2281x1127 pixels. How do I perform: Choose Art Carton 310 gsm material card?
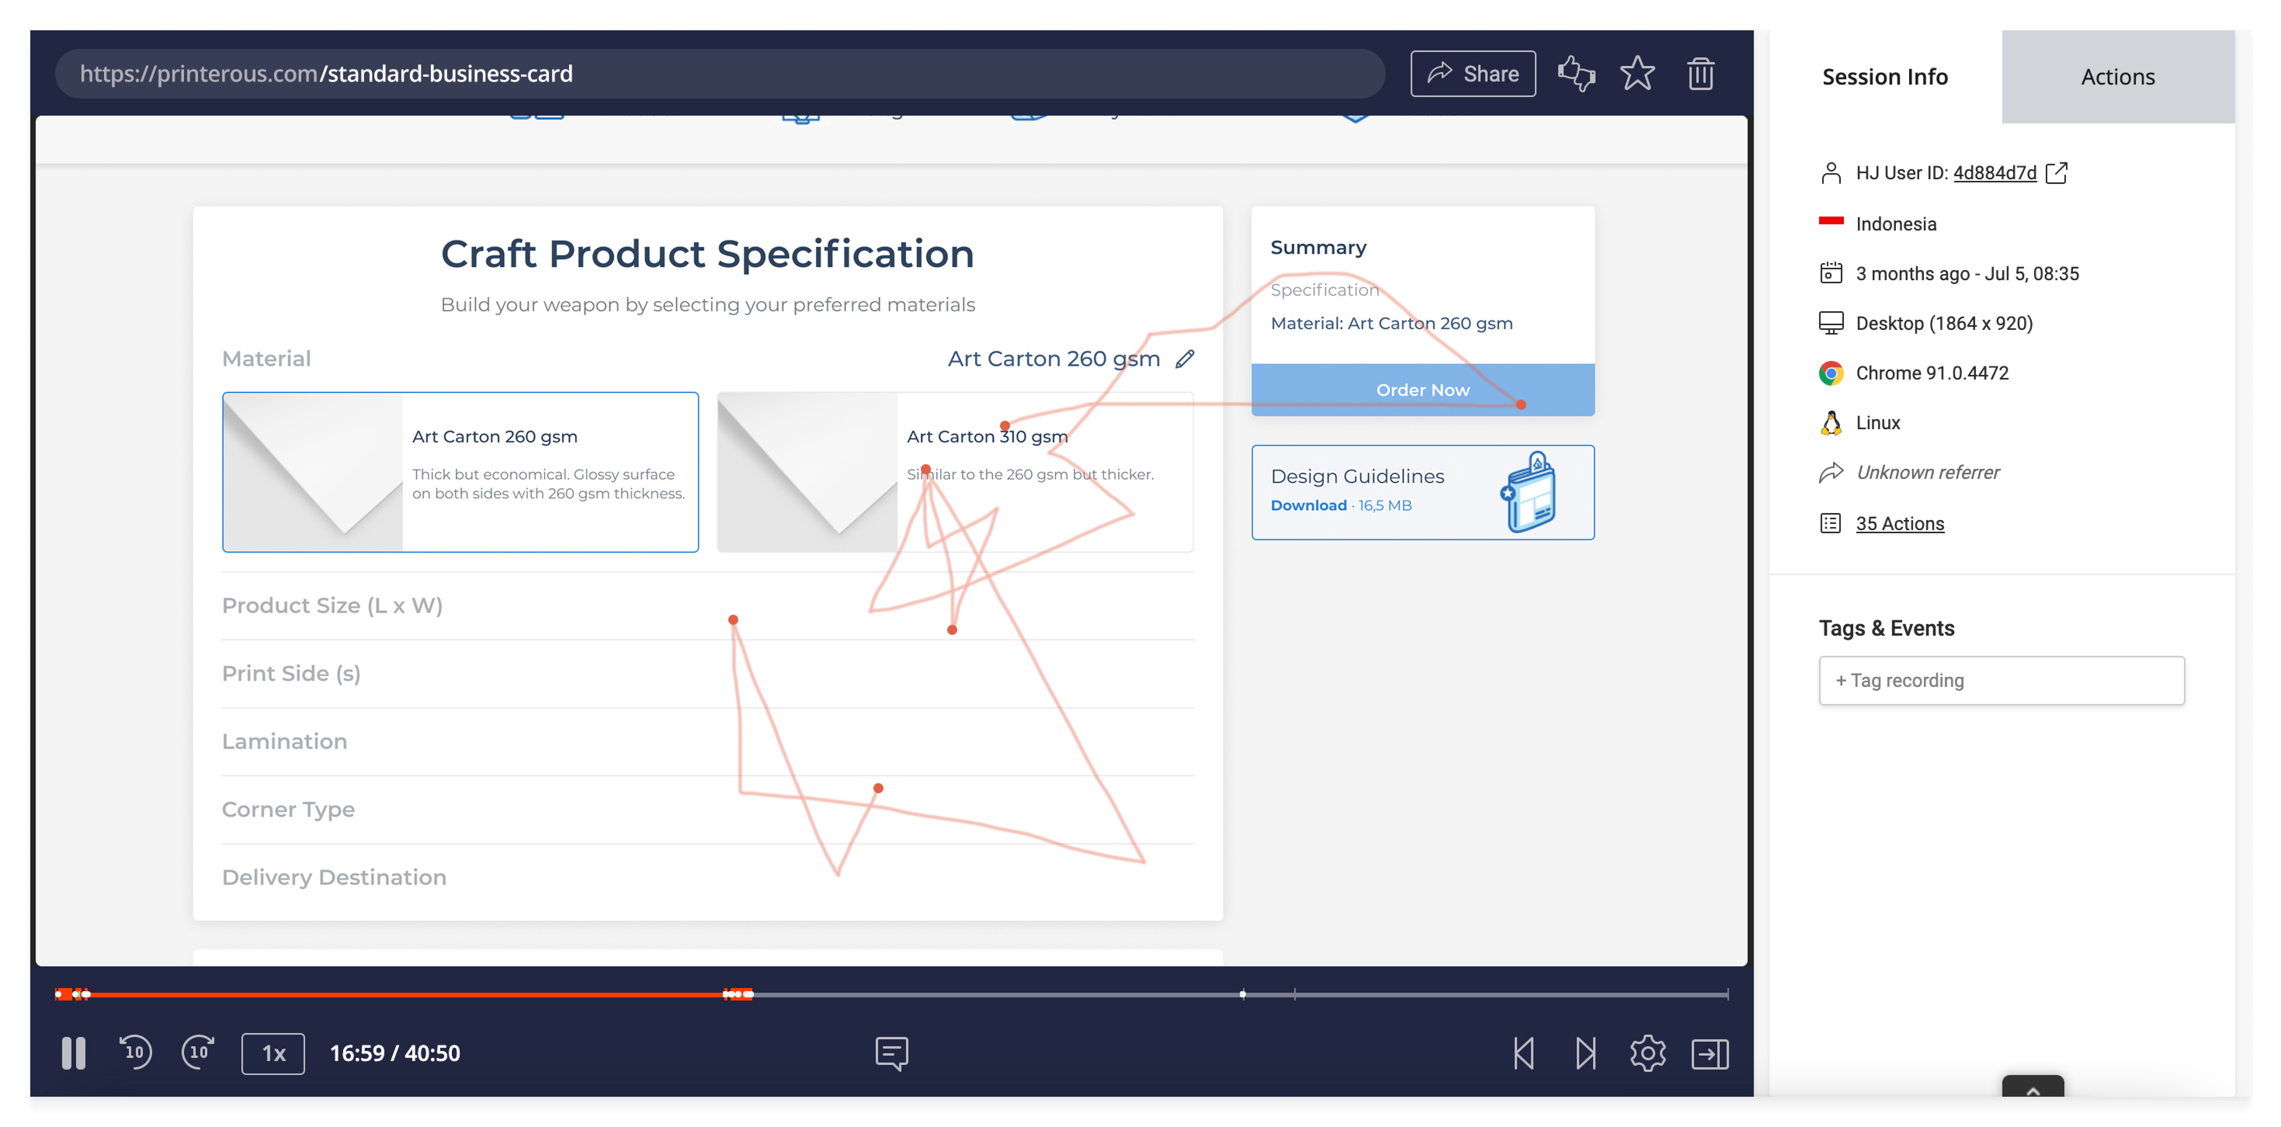955,472
